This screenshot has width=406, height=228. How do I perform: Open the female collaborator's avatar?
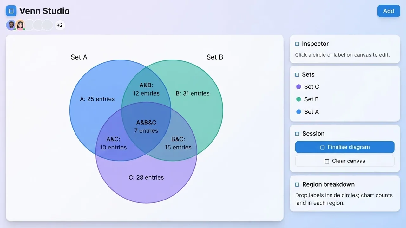pos(20,25)
